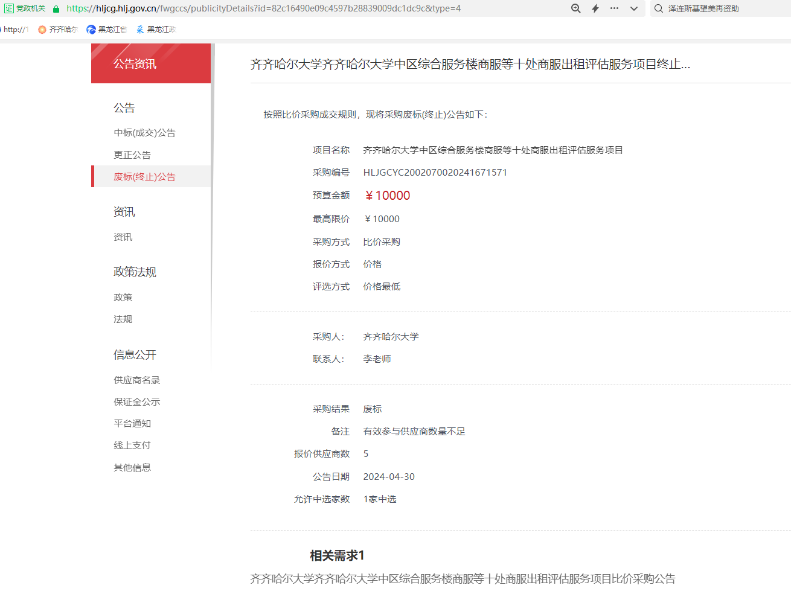The height and width of the screenshot is (594, 791).
Task: Click the 党政机关 site certification badge
Action: [x=25, y=8]
